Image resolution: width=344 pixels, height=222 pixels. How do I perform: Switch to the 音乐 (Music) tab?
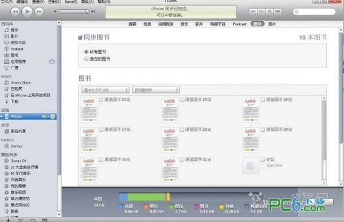[x=185, y=24]
